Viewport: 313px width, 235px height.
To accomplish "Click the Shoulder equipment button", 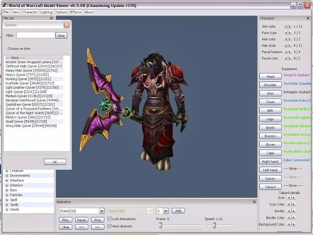I will 270,85.
